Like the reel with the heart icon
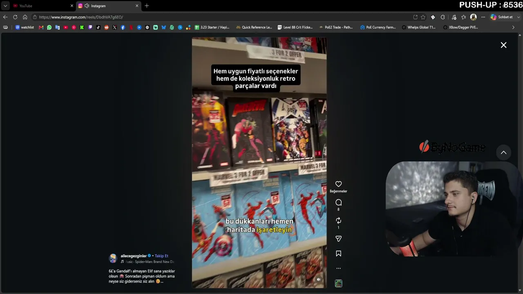The width and height of the screenshot is (523, 294). click(338, 184)
